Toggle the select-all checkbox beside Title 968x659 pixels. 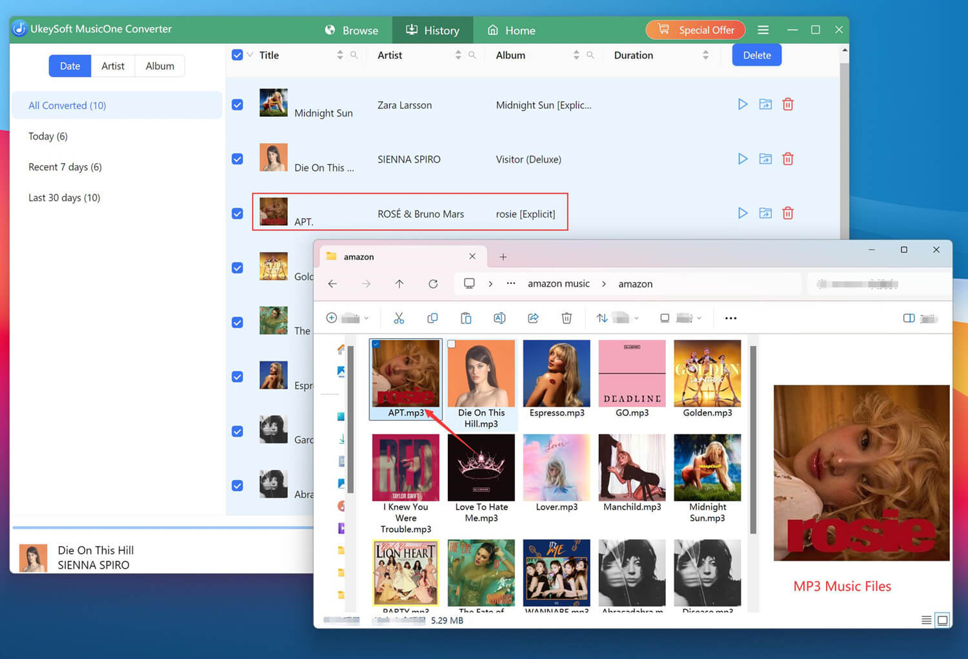pyautogui.click(x=237, y=55)
